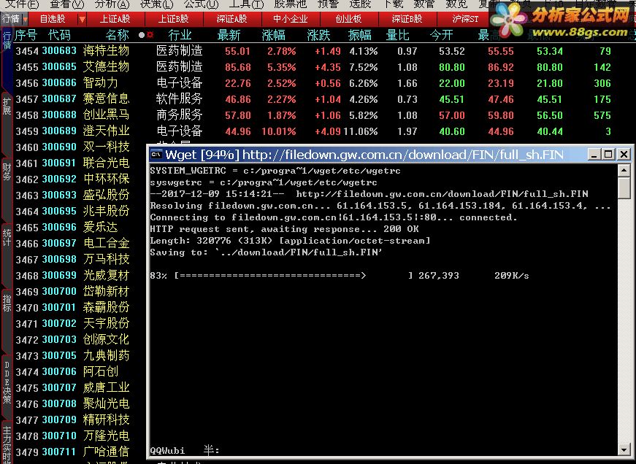Screen dimensions: 636x464
Task: Click the Wget scrollbar down arrow
Action: pos(624,449)
